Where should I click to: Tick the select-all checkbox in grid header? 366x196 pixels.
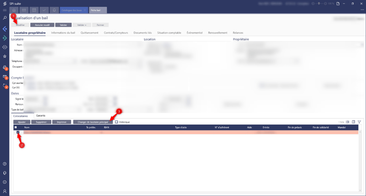click(x=15, y=127)
